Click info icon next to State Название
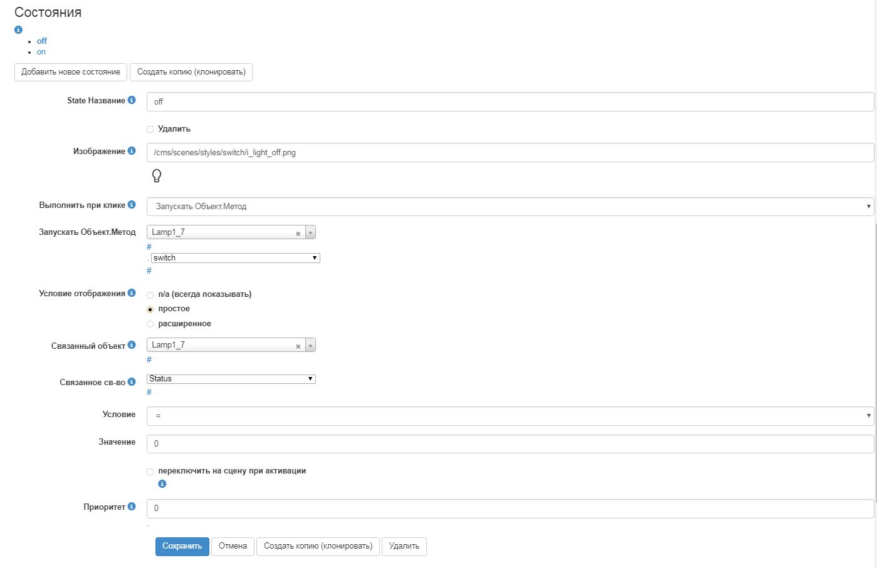 click(x=132, y=100)
